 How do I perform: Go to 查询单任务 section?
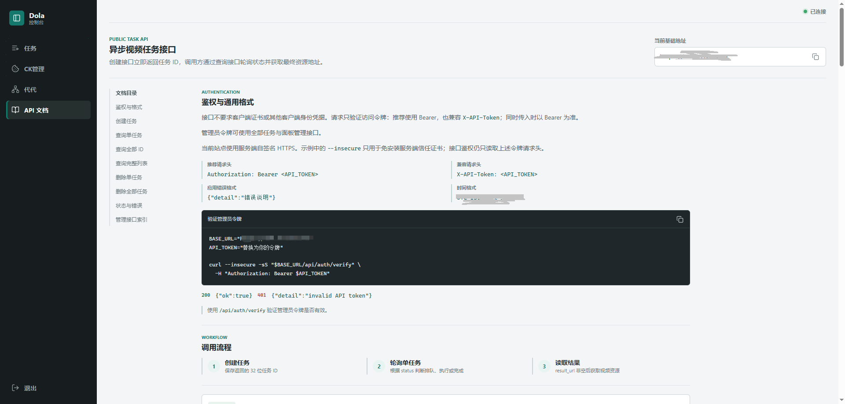click(129, 135)
